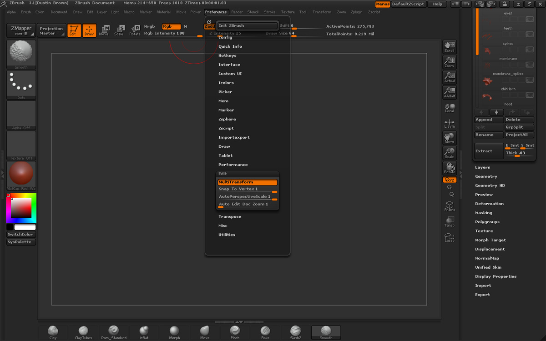The width and height of the screenshot is (546, 341).
Task: Select the Pinch brush
Action: (234, 331)
